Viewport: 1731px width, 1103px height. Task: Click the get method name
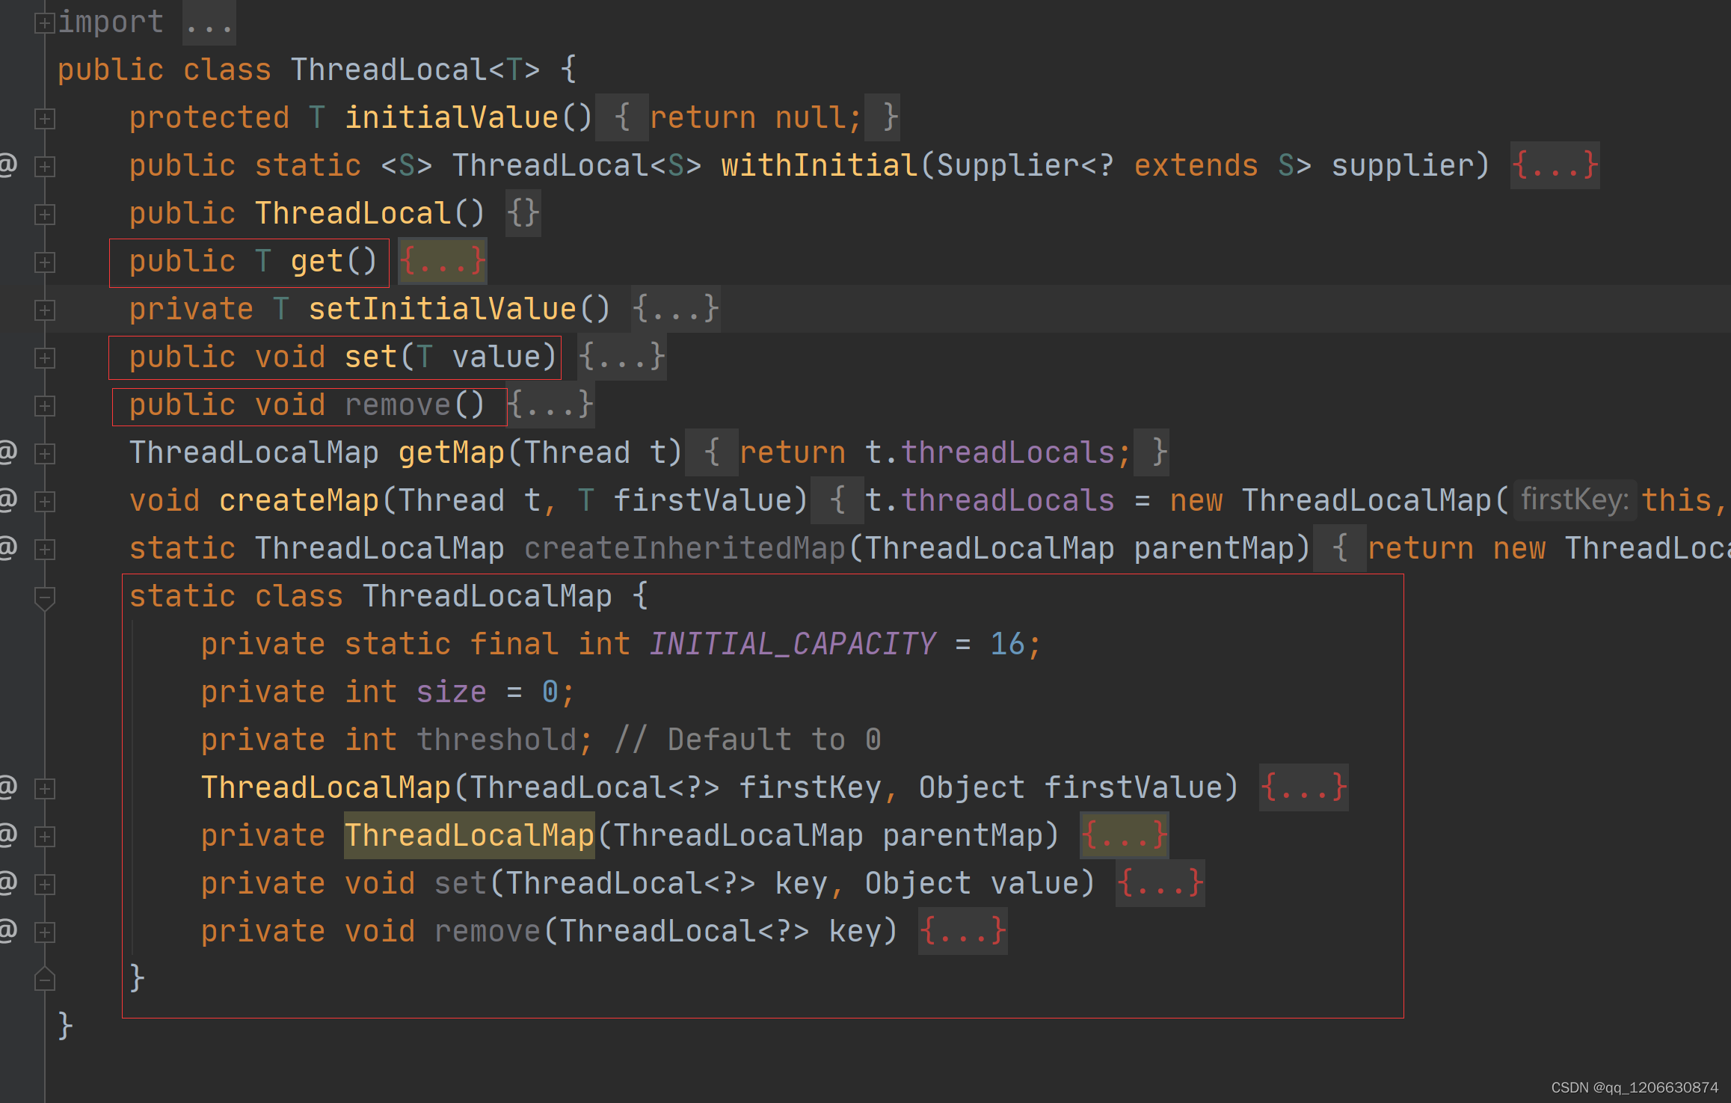pyautogui.click(x=317, y=261)
